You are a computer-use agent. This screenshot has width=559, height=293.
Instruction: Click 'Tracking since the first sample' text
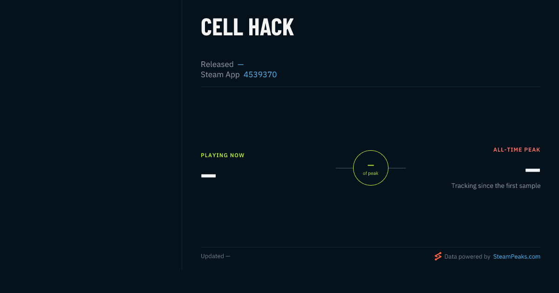tap(496, 186)
